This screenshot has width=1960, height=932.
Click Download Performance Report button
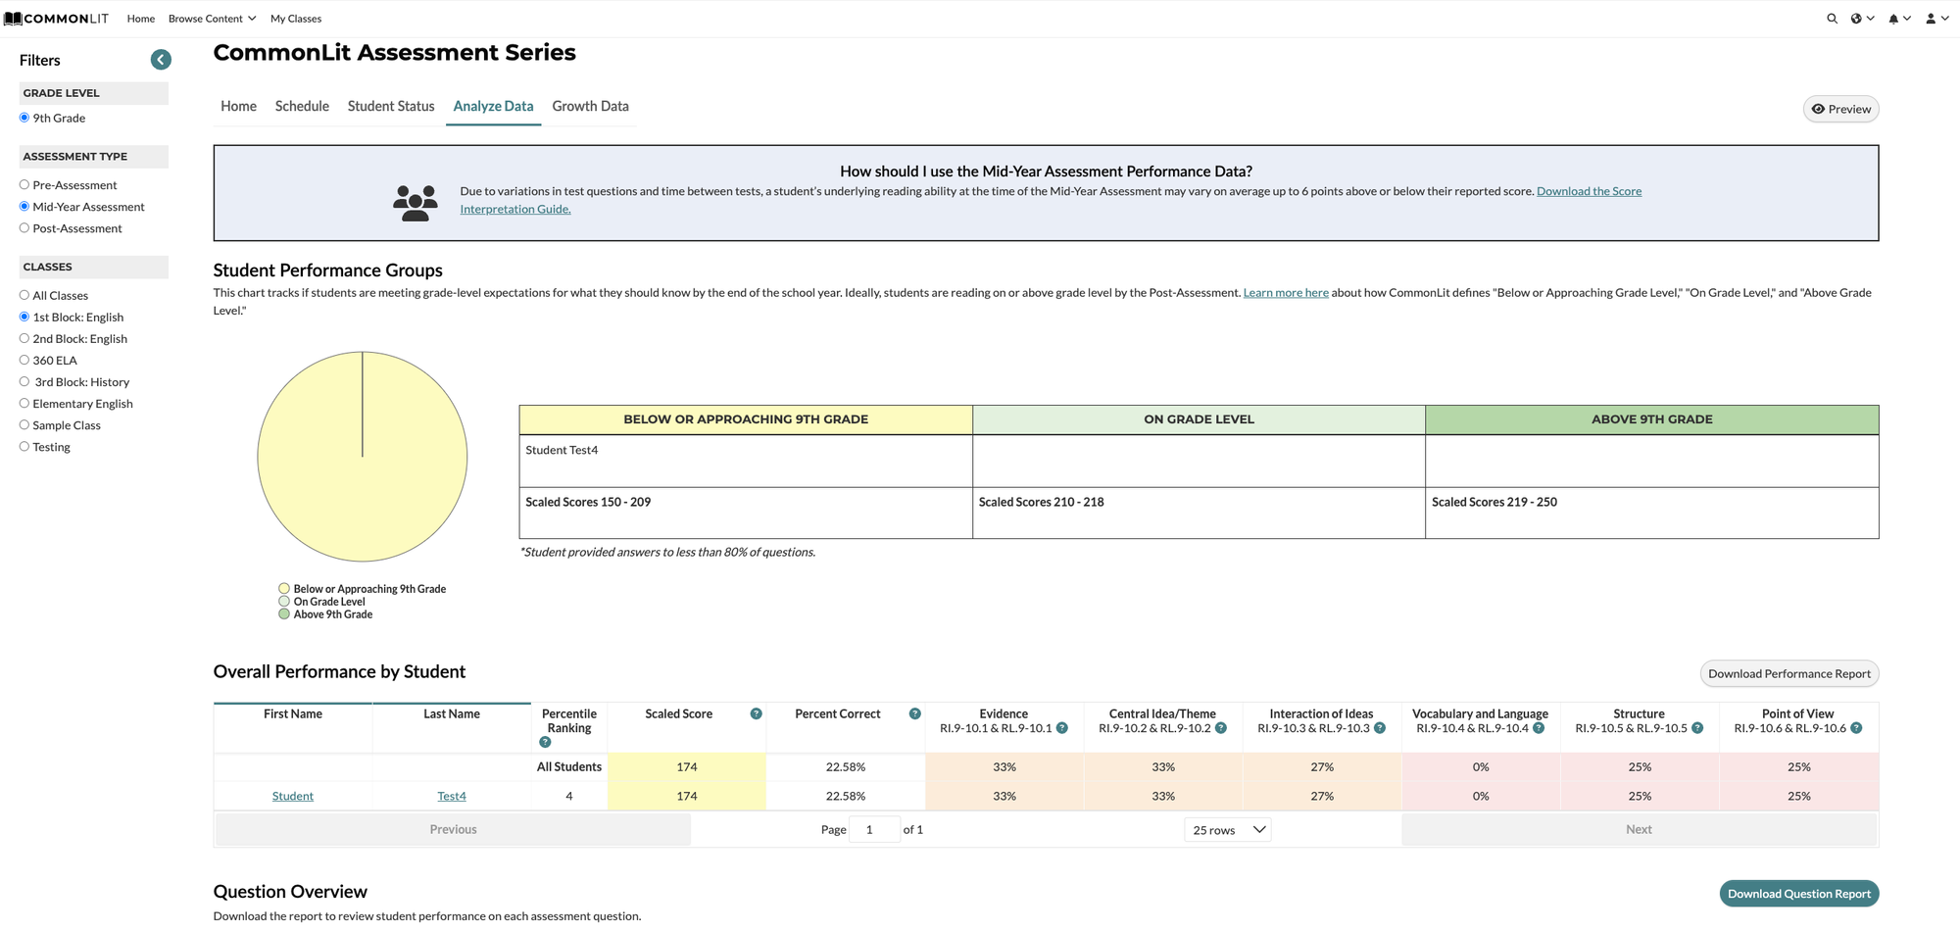point(1788,673)
